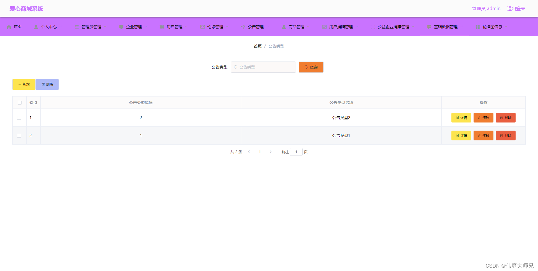Screen dimensions: 538x271
Task: Check the checkbox for row 公告类型1
Action: [19, 136]
